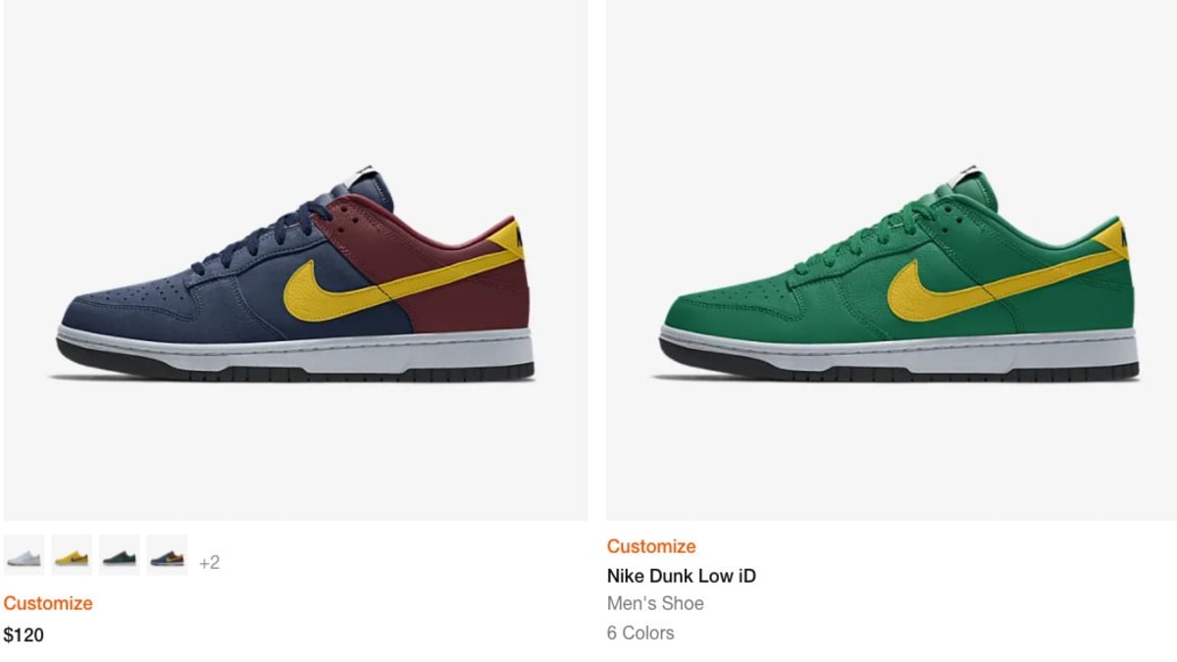View the 6 Colors label

(640, 633)
